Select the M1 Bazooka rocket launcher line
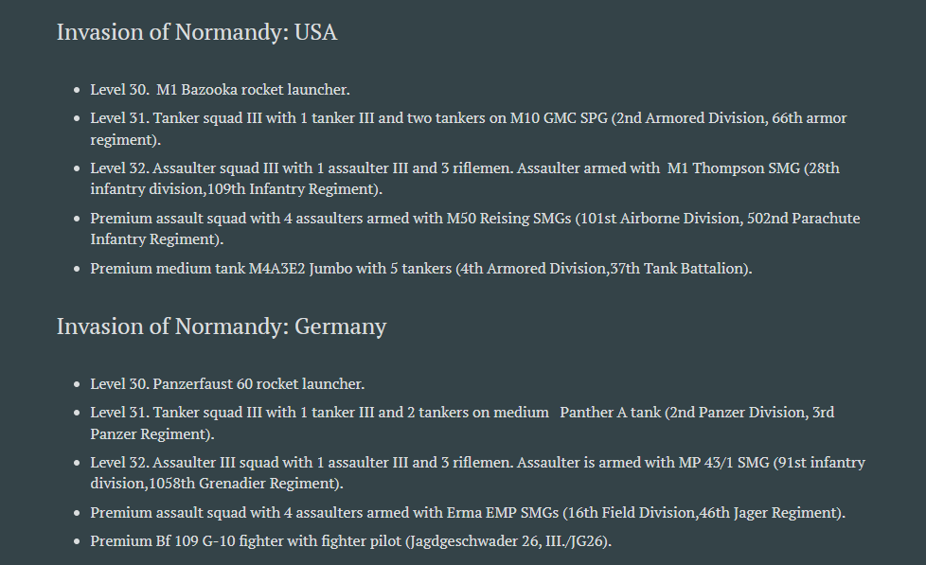 click(220, 90)
